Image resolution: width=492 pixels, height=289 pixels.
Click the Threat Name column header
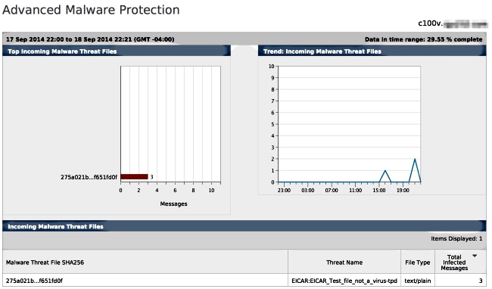(344, 263)
